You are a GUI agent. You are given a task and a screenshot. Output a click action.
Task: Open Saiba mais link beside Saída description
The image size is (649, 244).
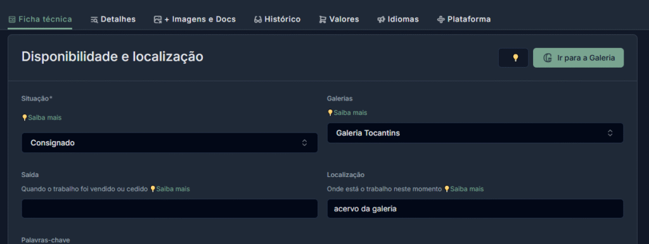(x=170, y=188)
